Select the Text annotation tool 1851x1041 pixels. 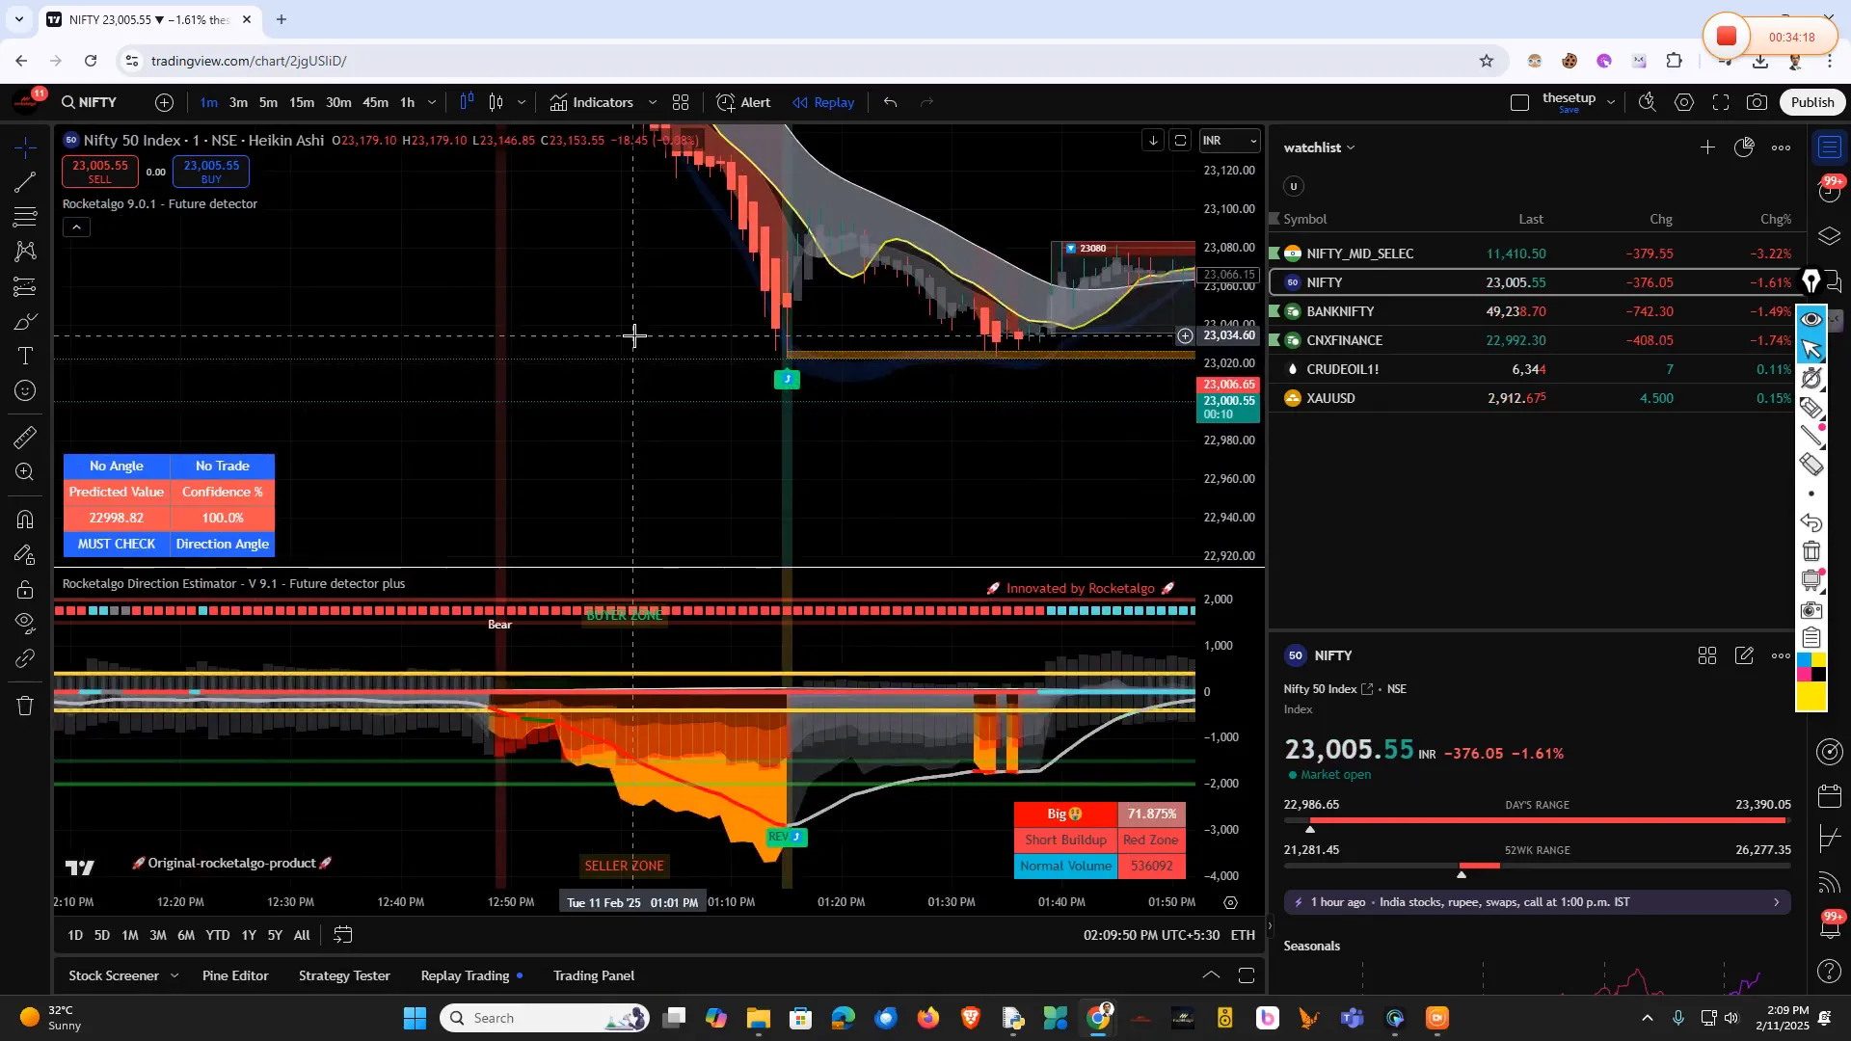25,356
